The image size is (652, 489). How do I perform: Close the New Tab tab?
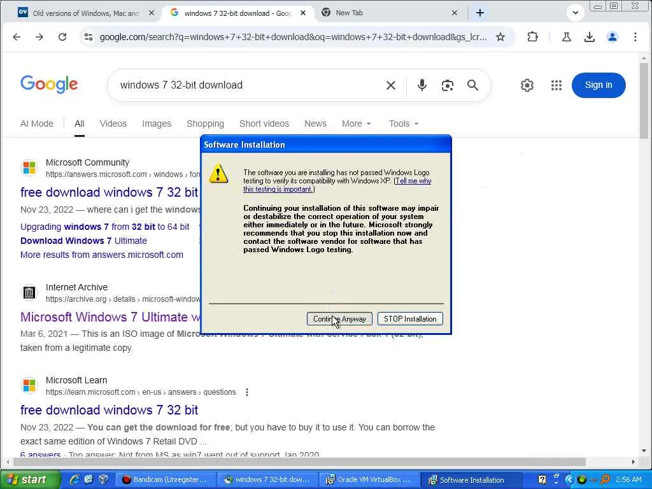click(455, 13)
